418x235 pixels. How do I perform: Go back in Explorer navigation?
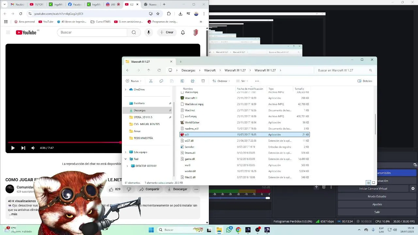(127, 70)
